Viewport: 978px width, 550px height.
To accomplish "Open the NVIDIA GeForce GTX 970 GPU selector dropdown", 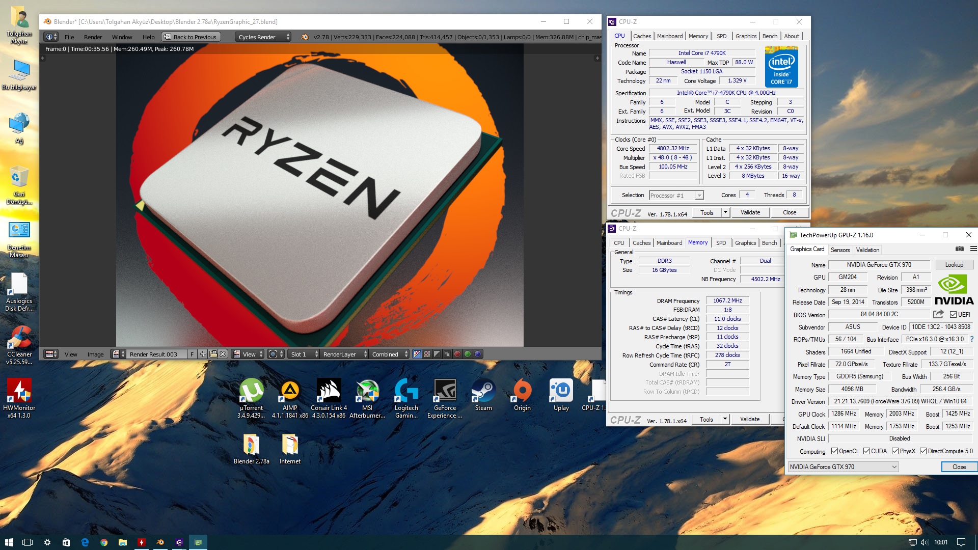I will (x=843, y=466).
